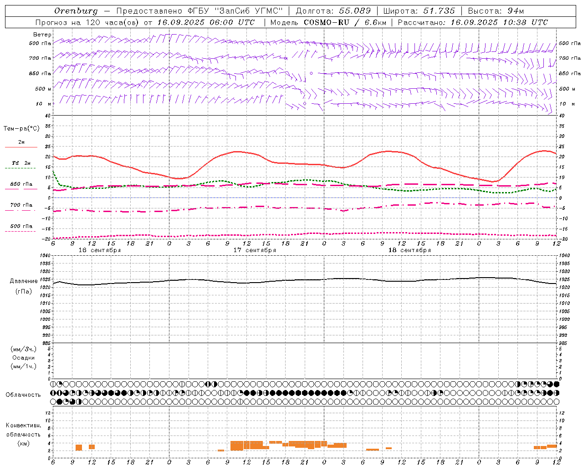
Task: Select the 'ЗапСиб УГМС' provider text
Action: click(249, 11)
